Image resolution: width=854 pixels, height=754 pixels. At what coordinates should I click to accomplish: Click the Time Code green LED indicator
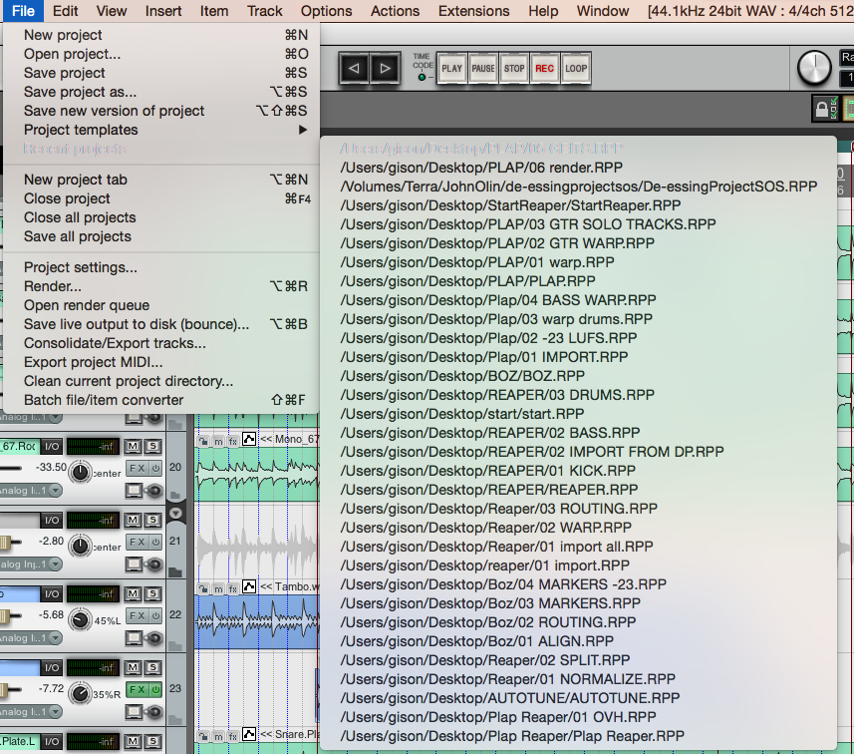click(x=422, y=78)
